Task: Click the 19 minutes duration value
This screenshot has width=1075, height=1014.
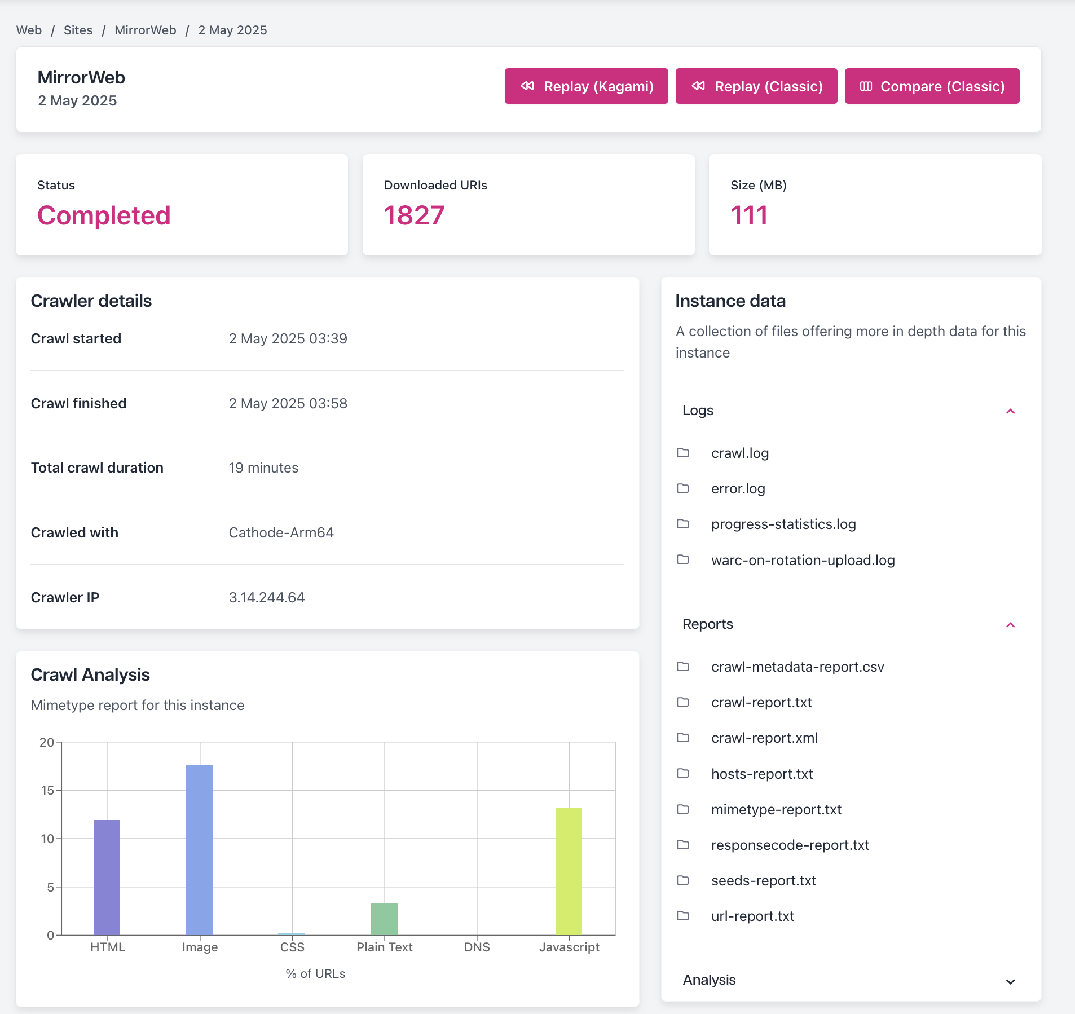Action: coord(263,468)
